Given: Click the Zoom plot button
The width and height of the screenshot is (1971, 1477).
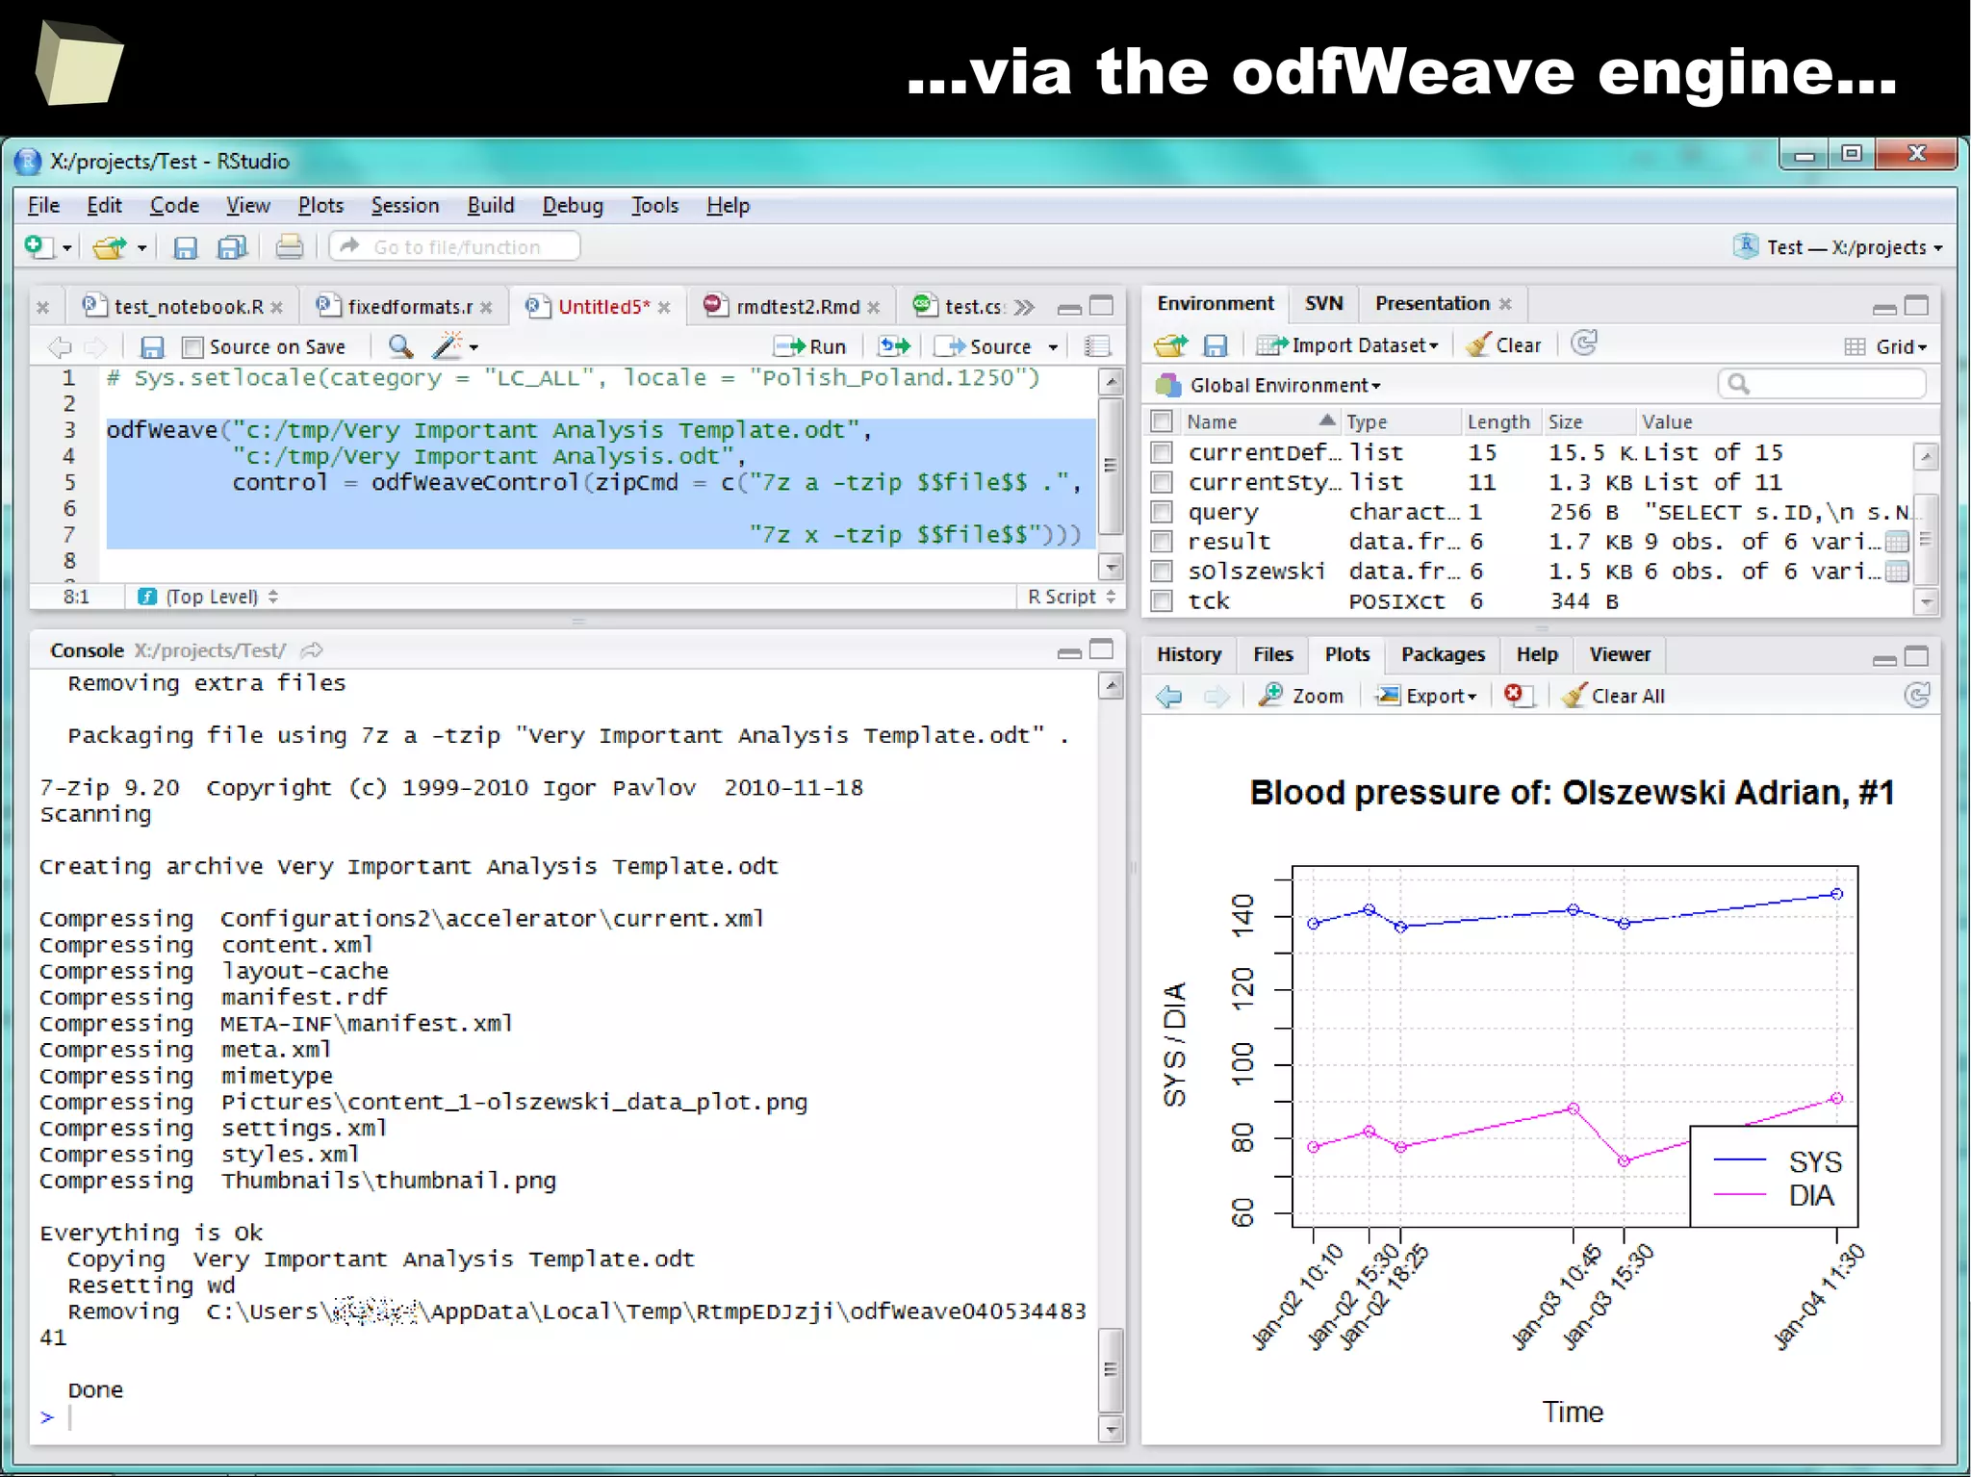Looking at the screenshot, I should pyautogui.click(x=1301, y=696).
